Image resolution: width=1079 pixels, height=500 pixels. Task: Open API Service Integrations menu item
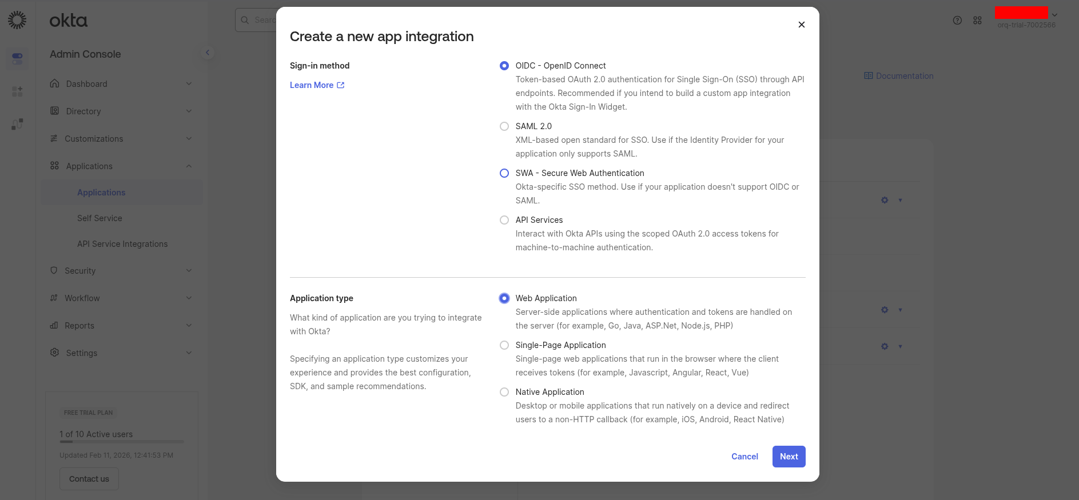pos(122,244)
